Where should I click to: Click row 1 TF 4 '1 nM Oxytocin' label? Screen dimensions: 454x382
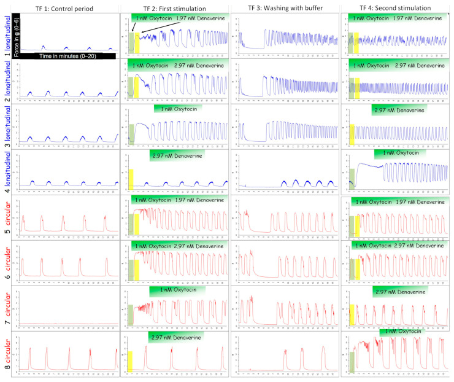coord(371,18)
